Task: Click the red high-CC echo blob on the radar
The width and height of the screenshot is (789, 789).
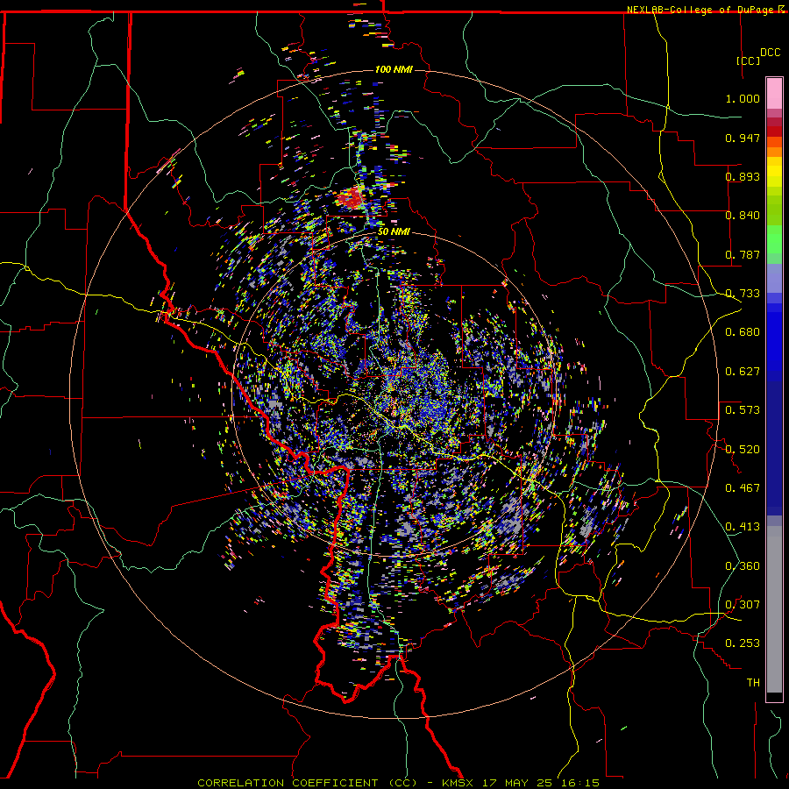Action: click(350, 198)
